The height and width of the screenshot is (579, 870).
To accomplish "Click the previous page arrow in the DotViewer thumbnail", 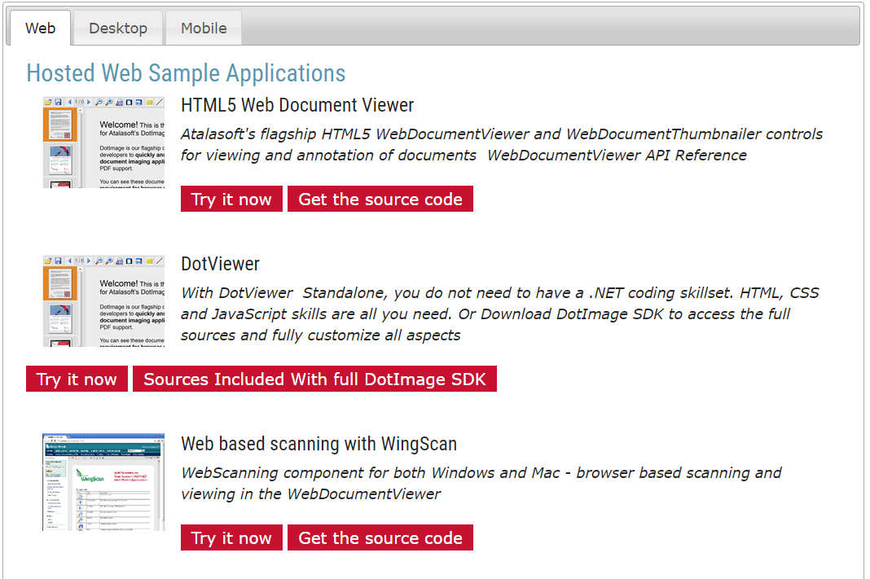I will [70, 260].
